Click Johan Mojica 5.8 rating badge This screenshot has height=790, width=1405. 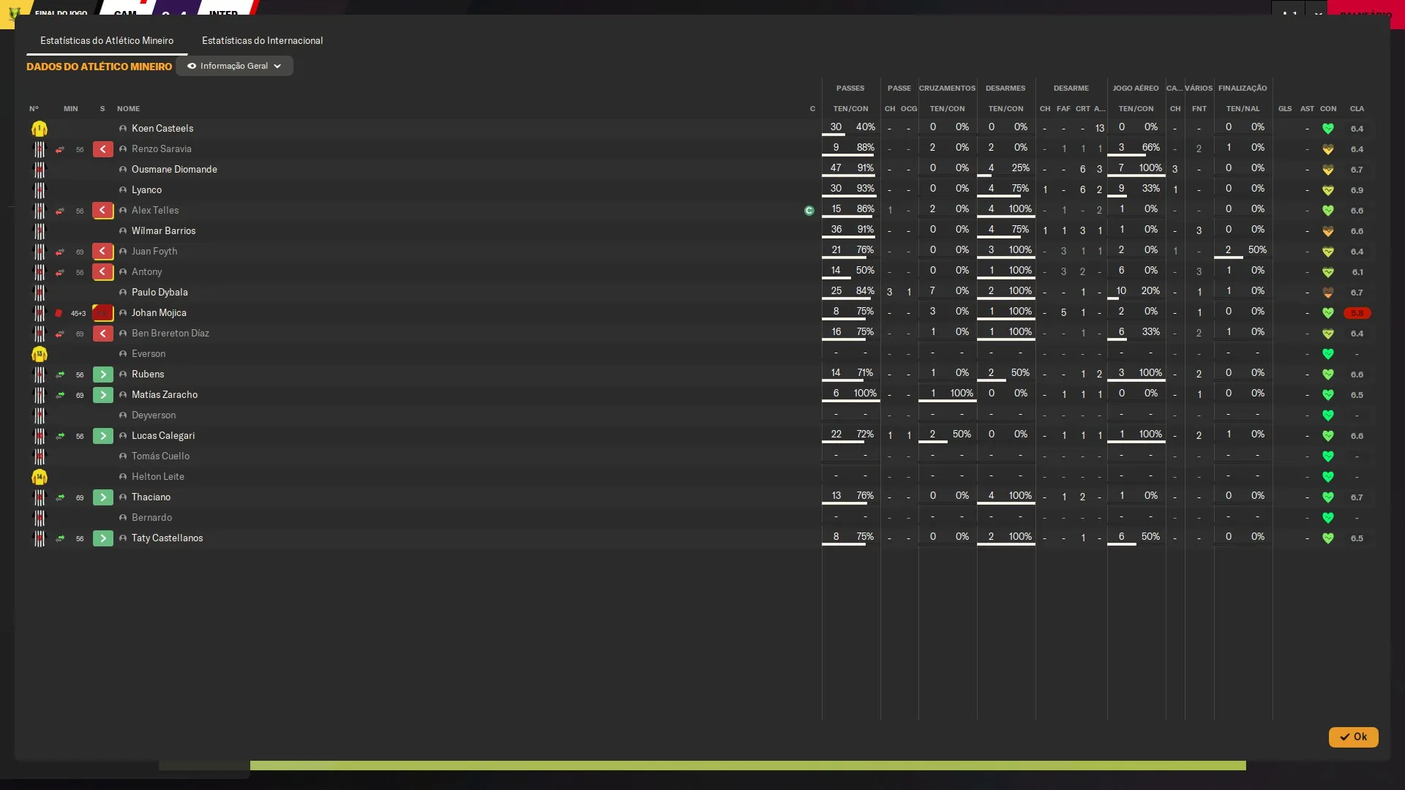click(x=1357, y=313)
